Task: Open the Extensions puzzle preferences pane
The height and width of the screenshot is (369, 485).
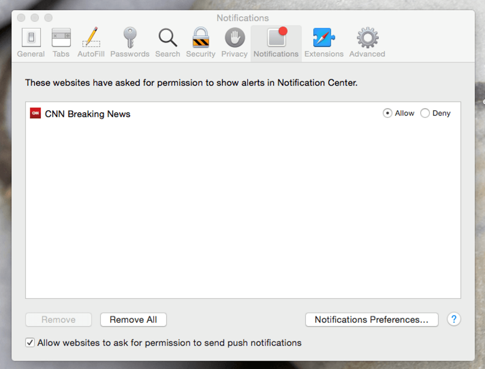Action: click(324, 42)
